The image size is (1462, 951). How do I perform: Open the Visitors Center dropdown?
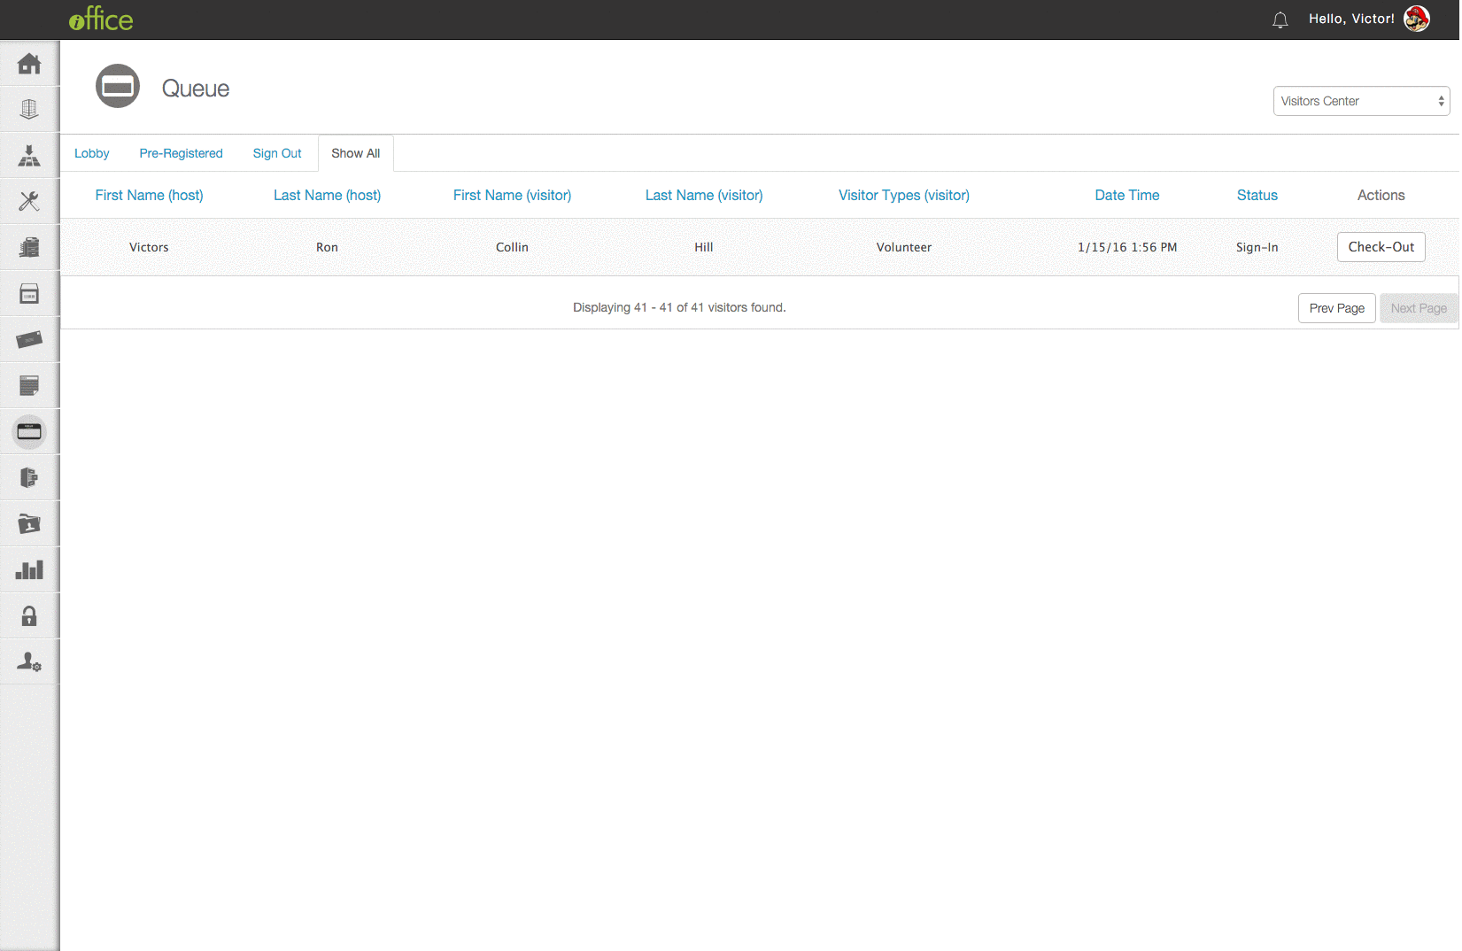point(1360,101)
